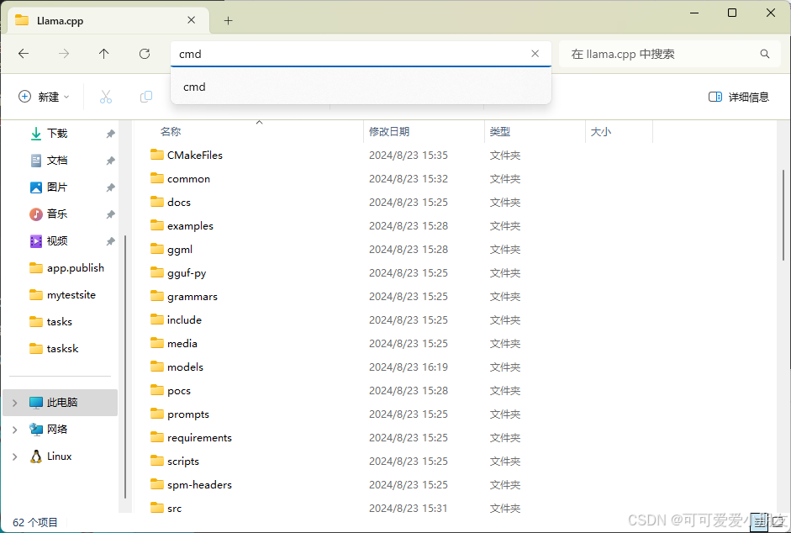Select the pocs folder

171,391
